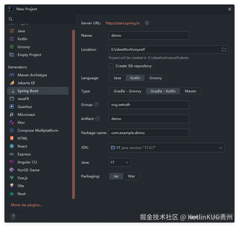Click the Angular CLI icon

pyautogui.click(x=12, y=162)
